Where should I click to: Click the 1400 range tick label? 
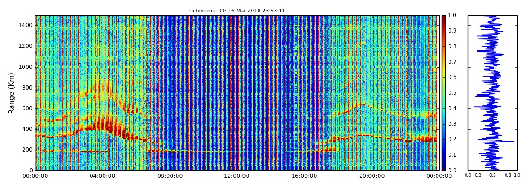click(x=26, y=25)
